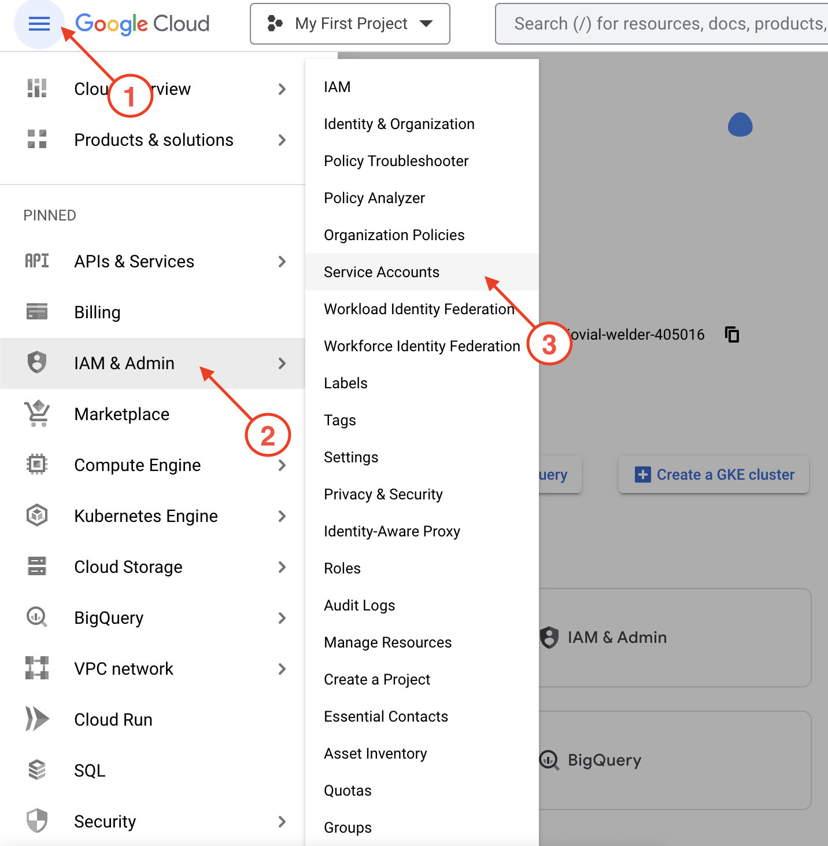
Task: Open the BigQuery quick access card
Action: 675,760
